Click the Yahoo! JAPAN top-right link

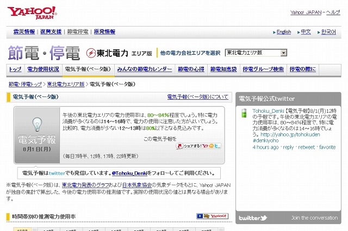point(306,12)
